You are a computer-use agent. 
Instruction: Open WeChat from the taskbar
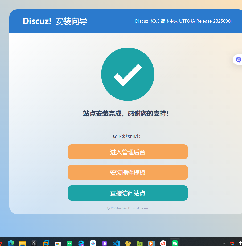175,243
